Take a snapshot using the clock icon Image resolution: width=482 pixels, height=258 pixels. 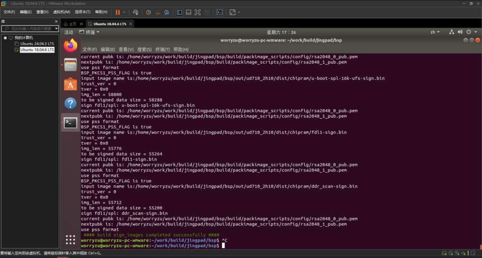[149, 12]
